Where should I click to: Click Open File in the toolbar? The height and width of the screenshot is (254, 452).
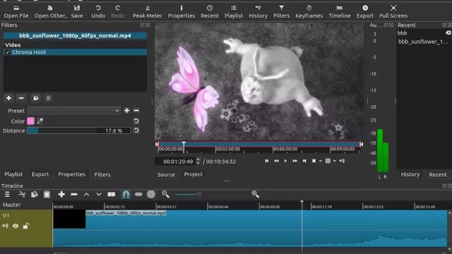[x=16, y=12]
